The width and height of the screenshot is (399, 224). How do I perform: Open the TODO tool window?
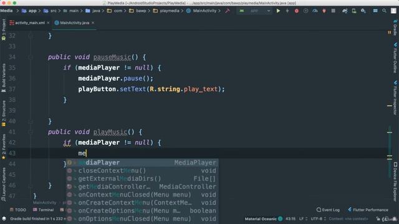tap(18, 210)
